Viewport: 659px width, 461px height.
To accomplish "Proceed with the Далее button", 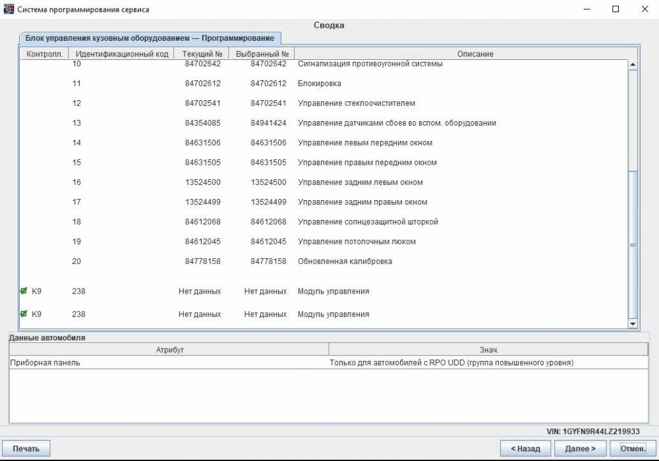I will [x=581, y=448].
